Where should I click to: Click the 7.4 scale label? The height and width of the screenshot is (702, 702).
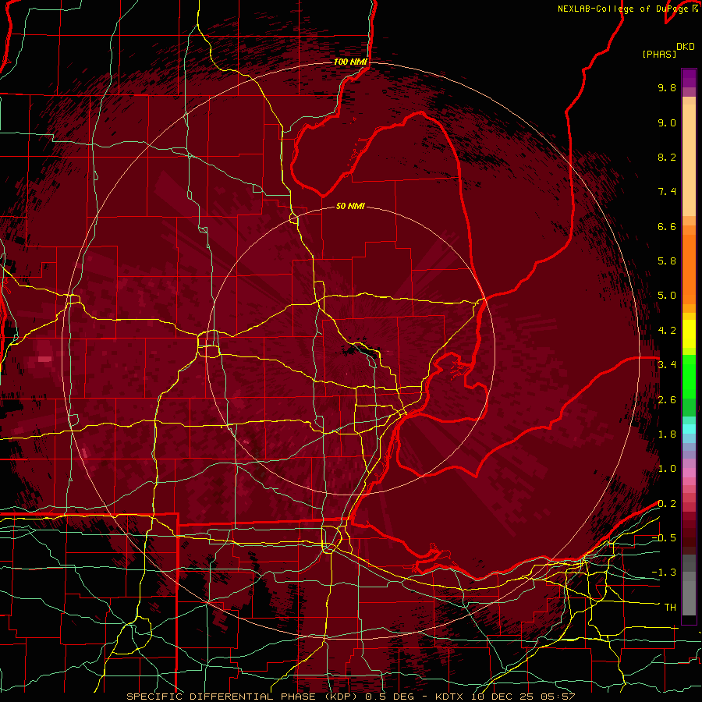pos(667,192)
